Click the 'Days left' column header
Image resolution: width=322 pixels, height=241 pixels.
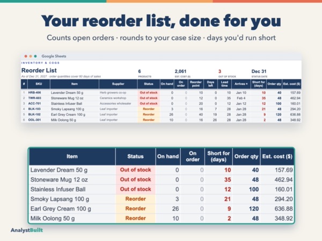pos(210,84)
